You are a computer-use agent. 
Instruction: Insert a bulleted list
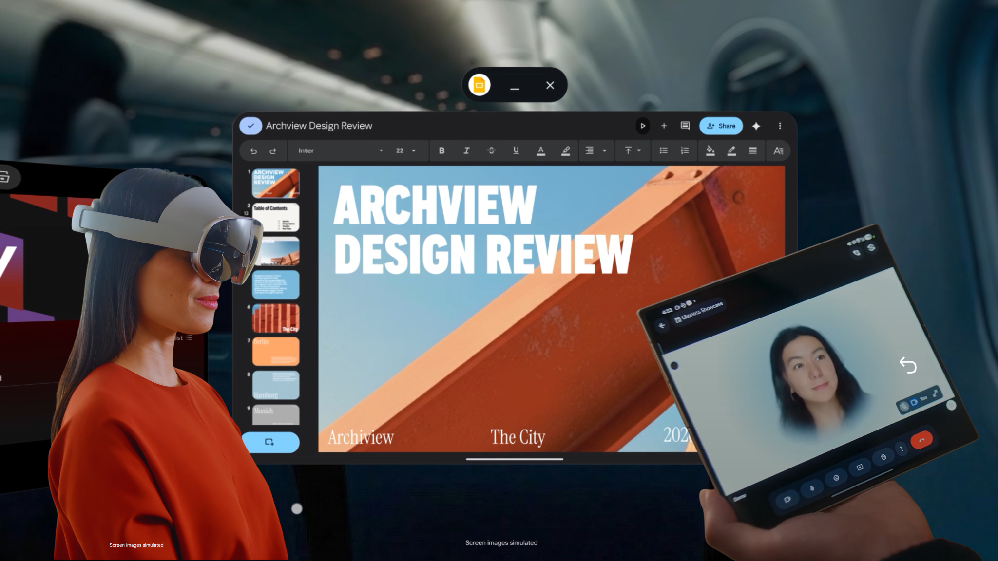tap(663, 150)
